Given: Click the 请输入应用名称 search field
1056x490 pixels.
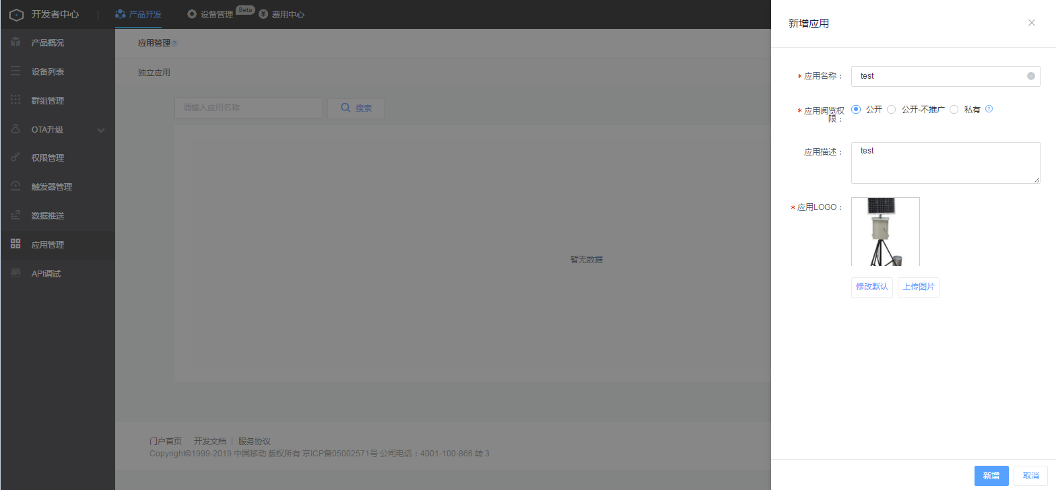Looking at the screenshot, I should (x=249, y=108).
